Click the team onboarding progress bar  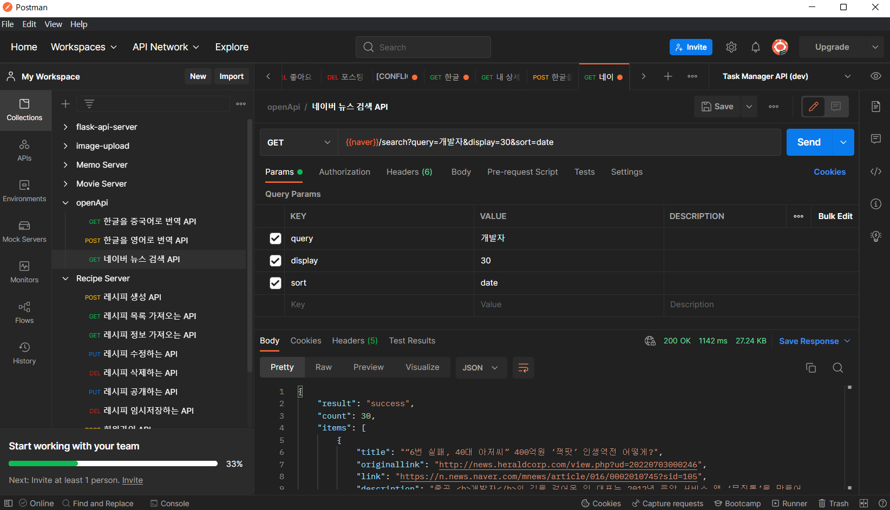(x=113, y=463)
